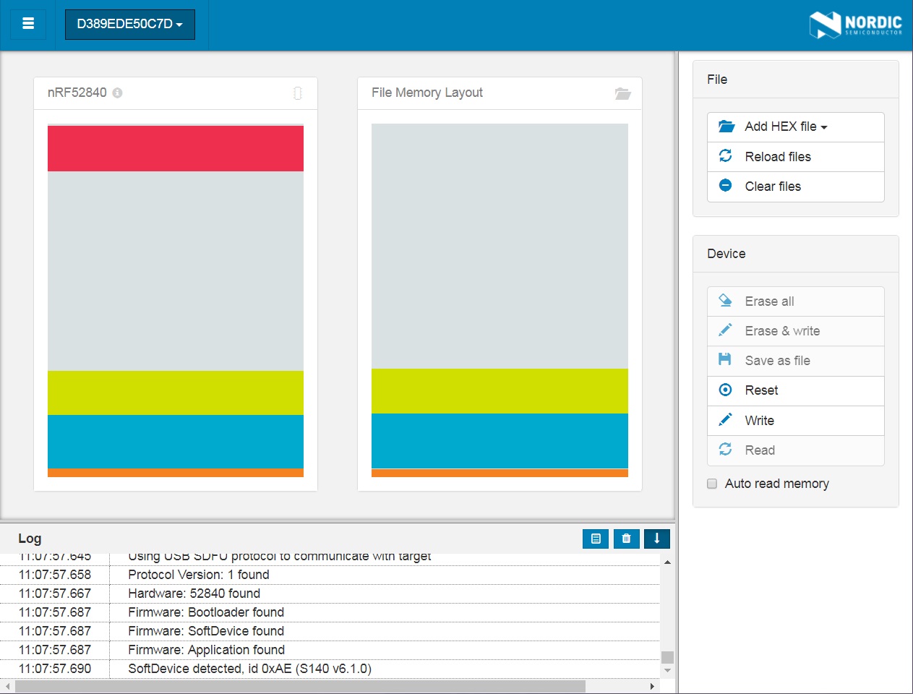Click the Erase all button

[x=796, y=301]
